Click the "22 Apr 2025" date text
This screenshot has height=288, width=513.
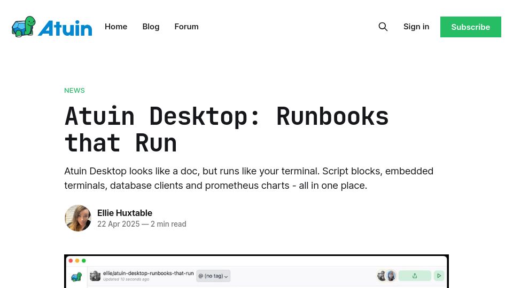click(x=119, y=224)
